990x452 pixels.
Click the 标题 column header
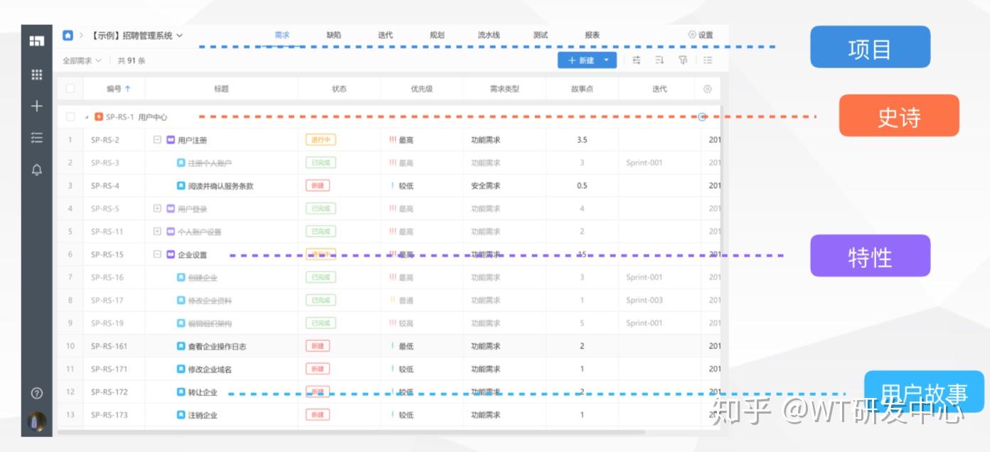tap(221, 89)
